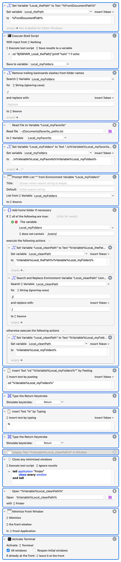Open gear menu of Insert Text "ls" by Typing action
This screenshot has height=562, width=121.
pyautogui.click(x=114, y=411)
